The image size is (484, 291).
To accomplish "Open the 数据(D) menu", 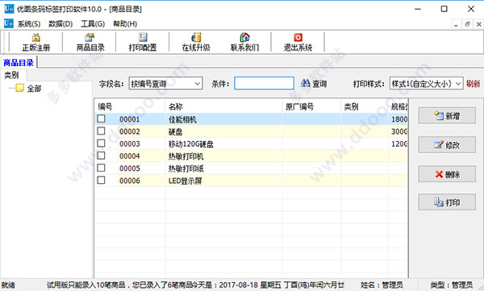I will tap(60, 23).
